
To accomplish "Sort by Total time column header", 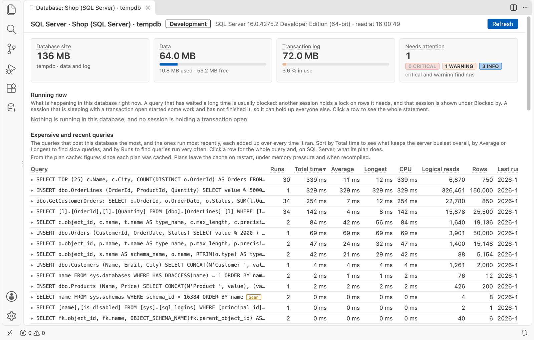I will [310, 169].
